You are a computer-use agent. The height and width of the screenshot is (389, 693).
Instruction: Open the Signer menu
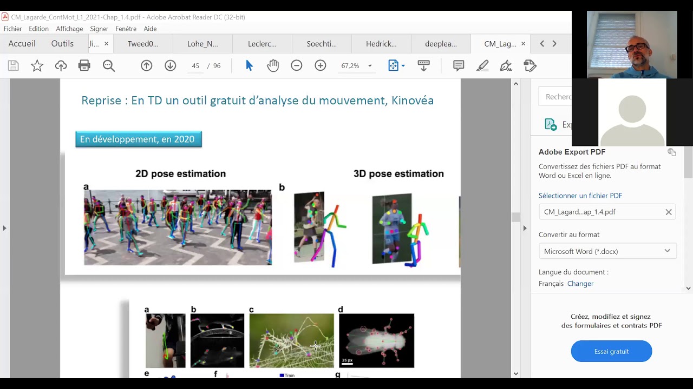(x=99, y=29)
